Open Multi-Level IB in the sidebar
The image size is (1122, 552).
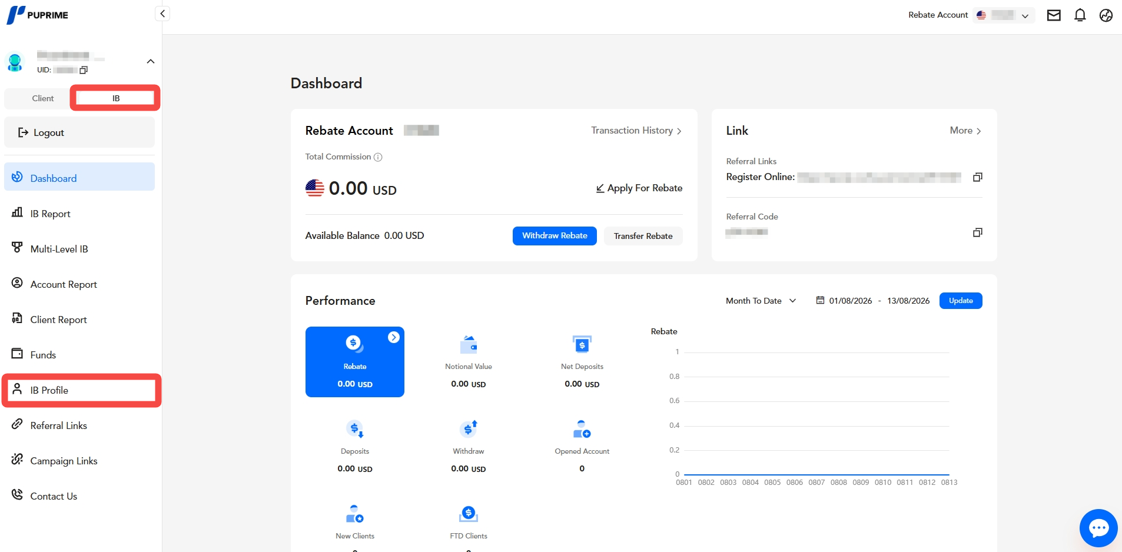79,249
